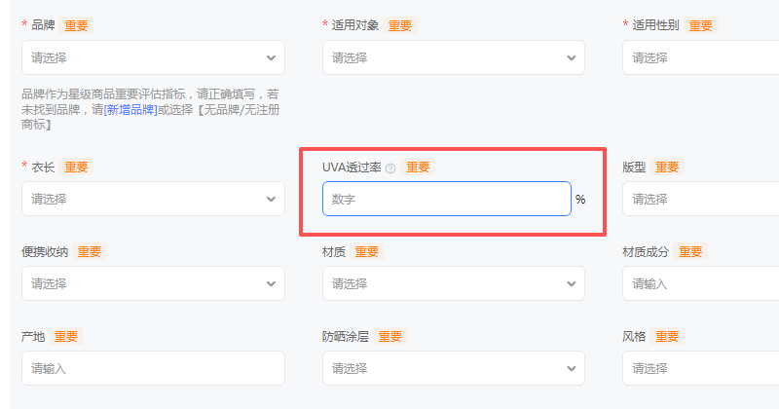The image size is (779, 409).
Task: Click the 便携收纳 chevron arrow
Action: coord(271,284)
